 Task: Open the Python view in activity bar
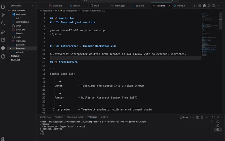[3, 48]
